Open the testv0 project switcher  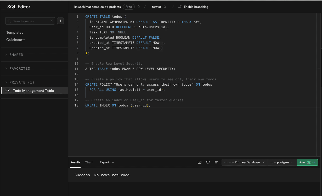(x=159, y=7)
